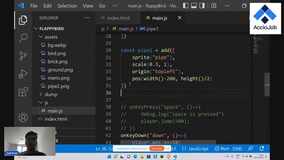Open the Extensions view
The image size is (284, 160).
pyautogui.click(x=23, y=92)
